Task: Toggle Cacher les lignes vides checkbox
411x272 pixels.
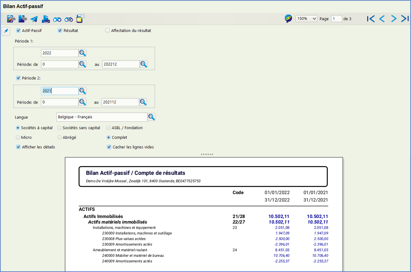Action: click(109, 147)
